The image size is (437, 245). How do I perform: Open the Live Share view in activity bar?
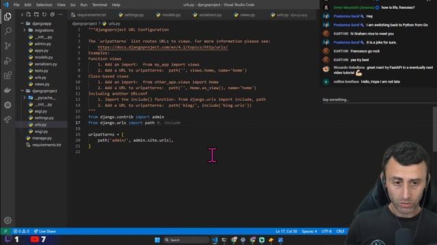[8, 120]
